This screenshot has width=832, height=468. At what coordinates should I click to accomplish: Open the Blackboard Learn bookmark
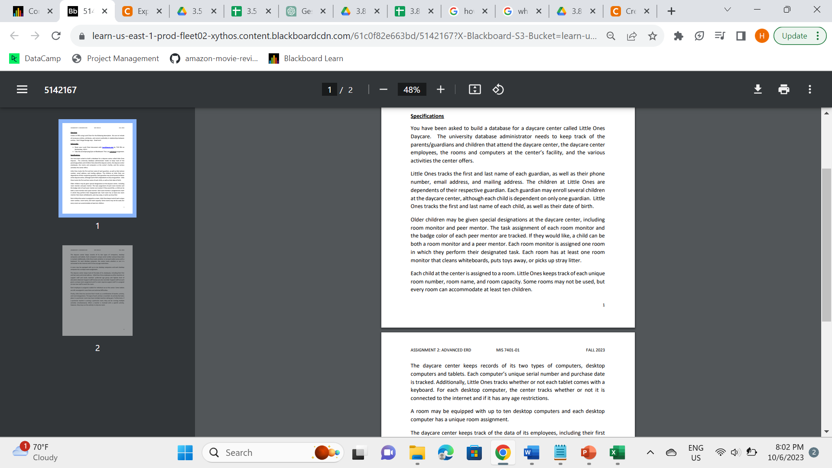306,58
